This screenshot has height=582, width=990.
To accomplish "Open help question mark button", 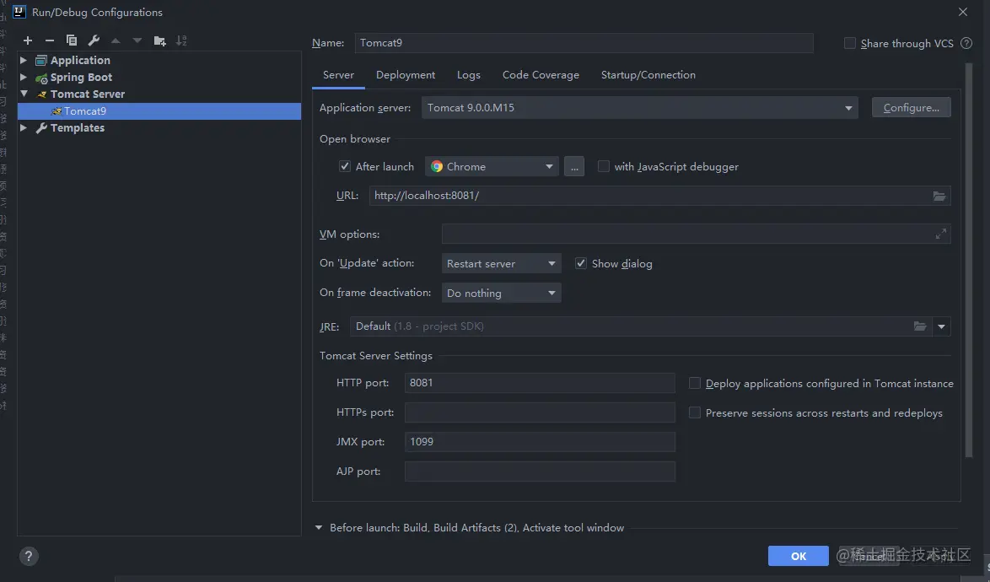I will [x=29, y=556].
